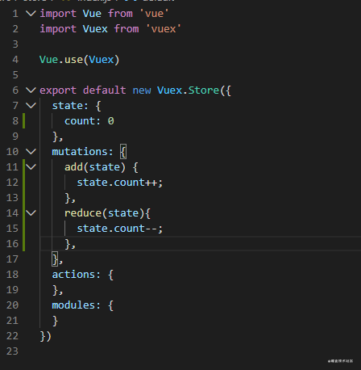Click line number 22 in the gutter

click(12, 336)
